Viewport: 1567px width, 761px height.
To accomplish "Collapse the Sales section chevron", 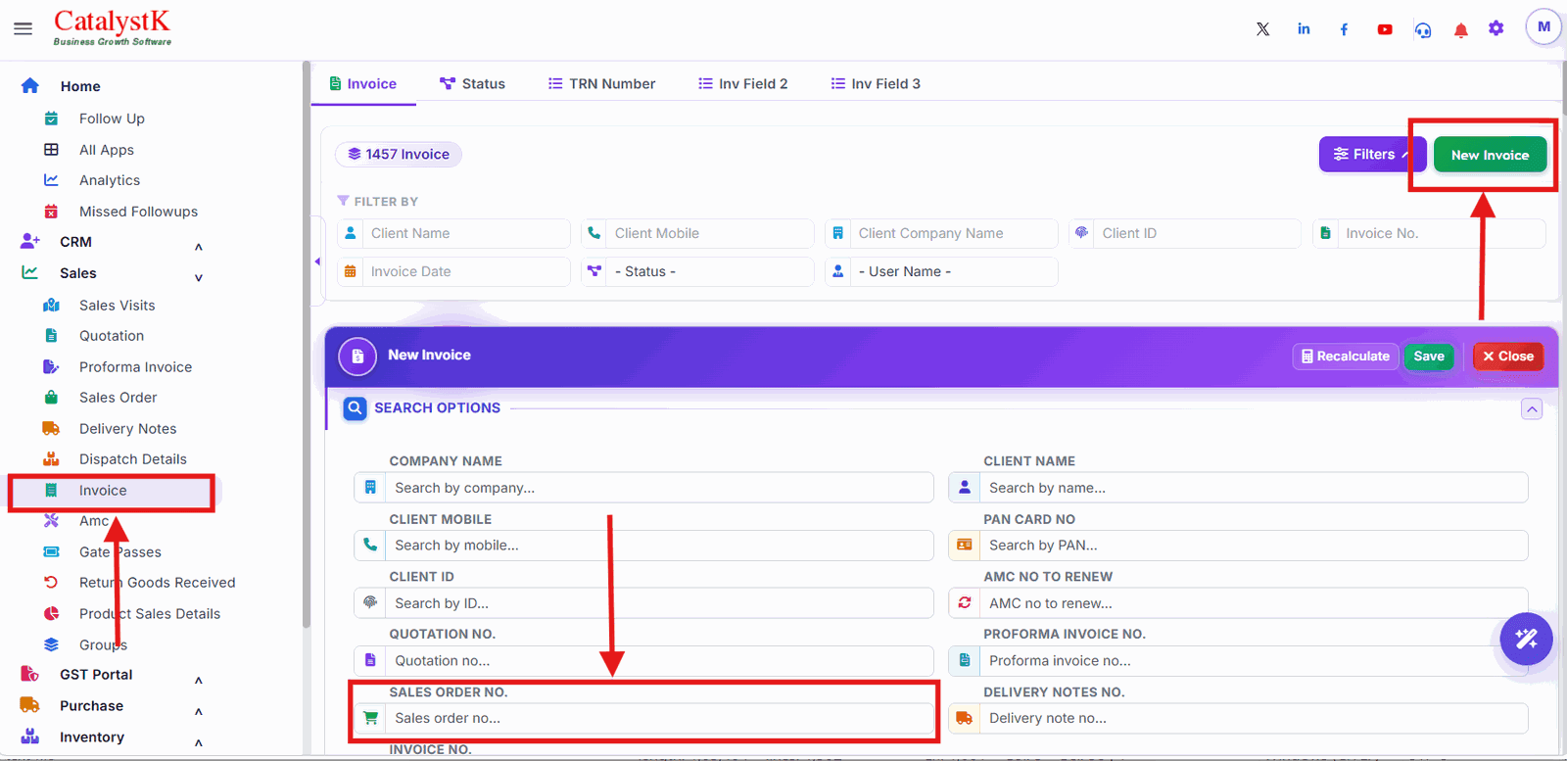I will (x=199, y=278).
